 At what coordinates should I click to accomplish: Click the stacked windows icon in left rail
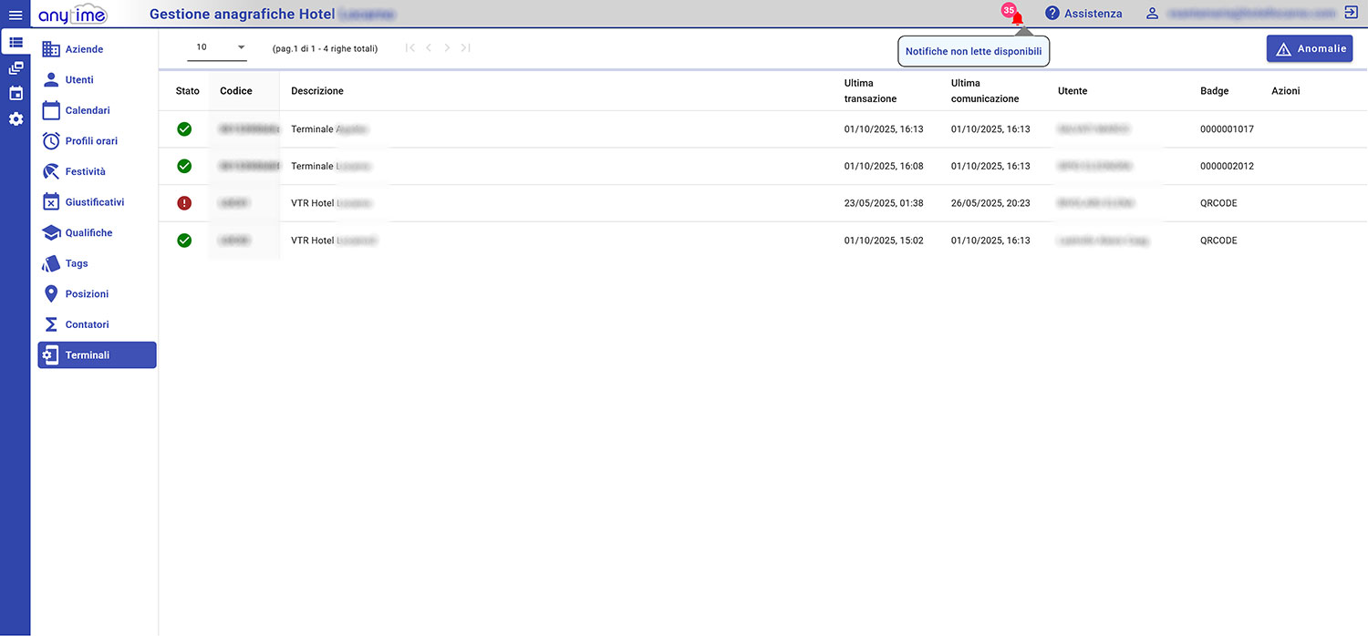pyautogui.click(x=16, y=68)
